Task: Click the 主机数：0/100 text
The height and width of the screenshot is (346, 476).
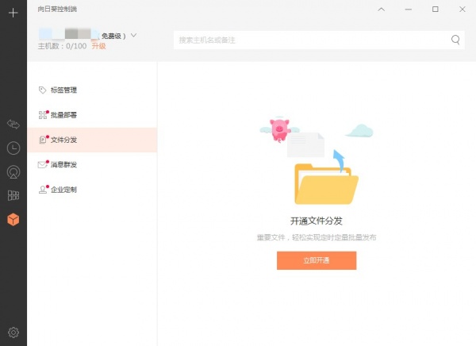Action: (62, 46)
